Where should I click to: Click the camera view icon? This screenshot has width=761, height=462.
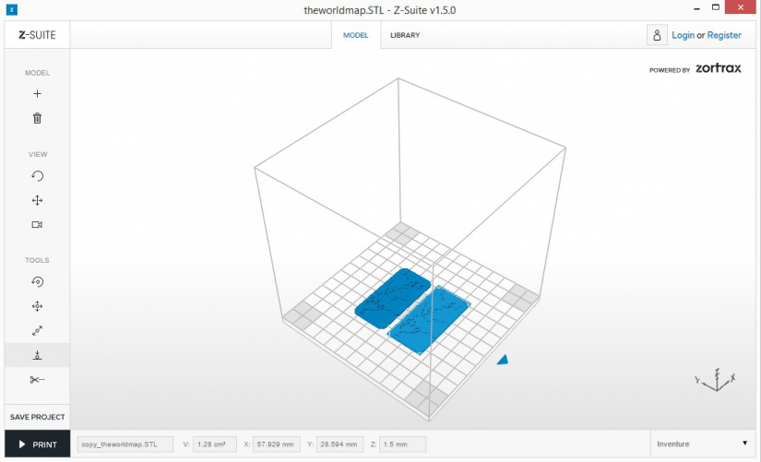[x=37, y=225]
